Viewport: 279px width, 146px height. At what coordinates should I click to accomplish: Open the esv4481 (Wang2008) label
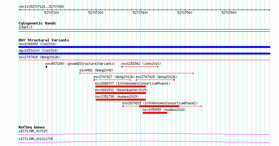coord(96,70)
